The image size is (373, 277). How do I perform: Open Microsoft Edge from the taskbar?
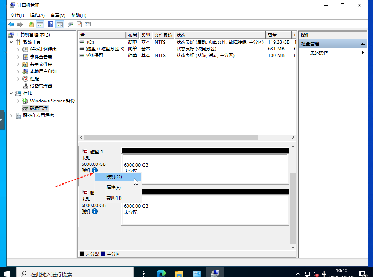pyautogui.click(x=161, y=273)
